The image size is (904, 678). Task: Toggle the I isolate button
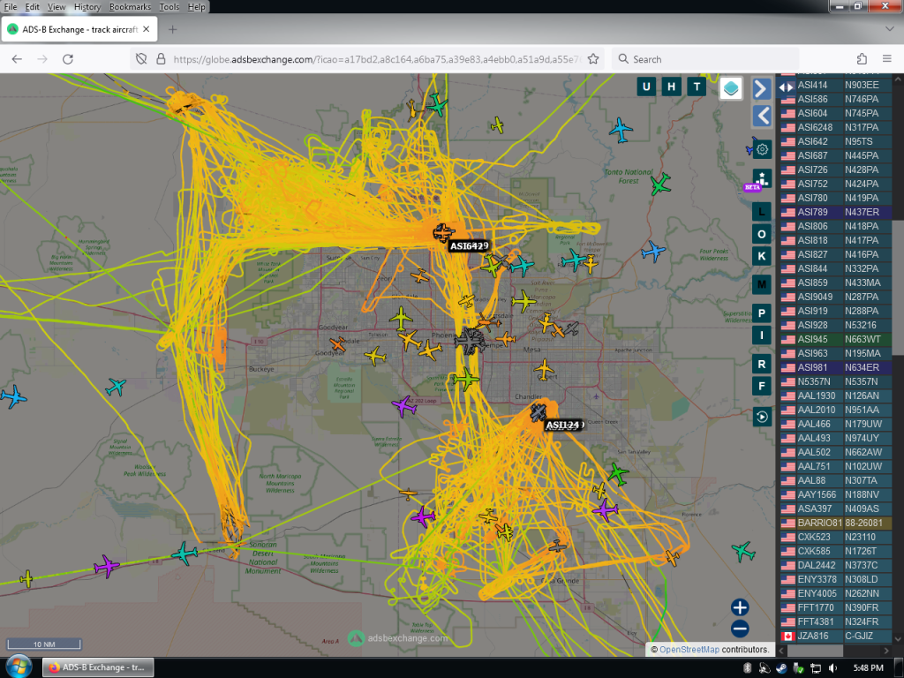pyautogui.click(x=762, y=335)
